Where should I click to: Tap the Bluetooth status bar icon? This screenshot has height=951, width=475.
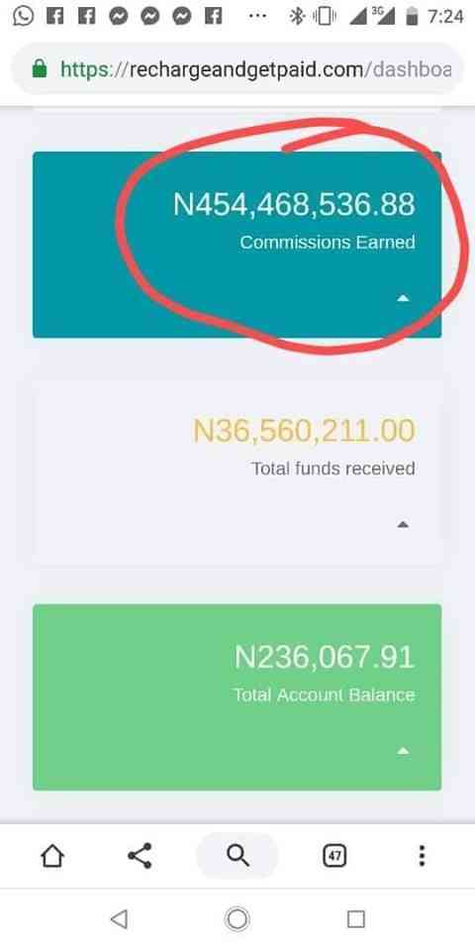[x=297, y=17]
